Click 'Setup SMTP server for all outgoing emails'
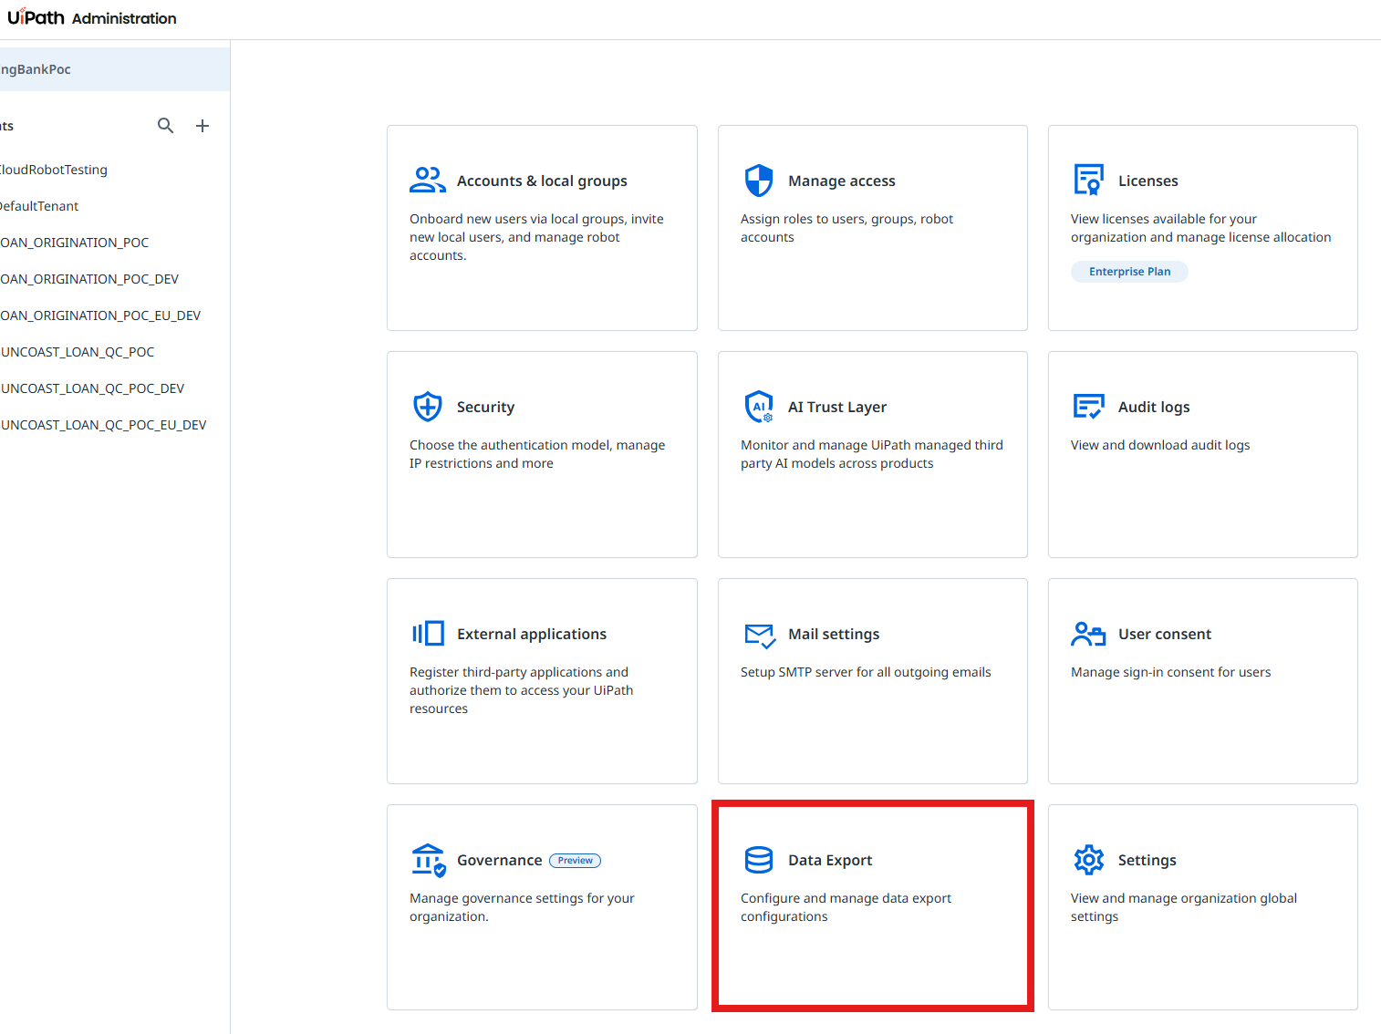Screen dimensions: 1381x1034 pyautogui.click(x=866, y=672)
